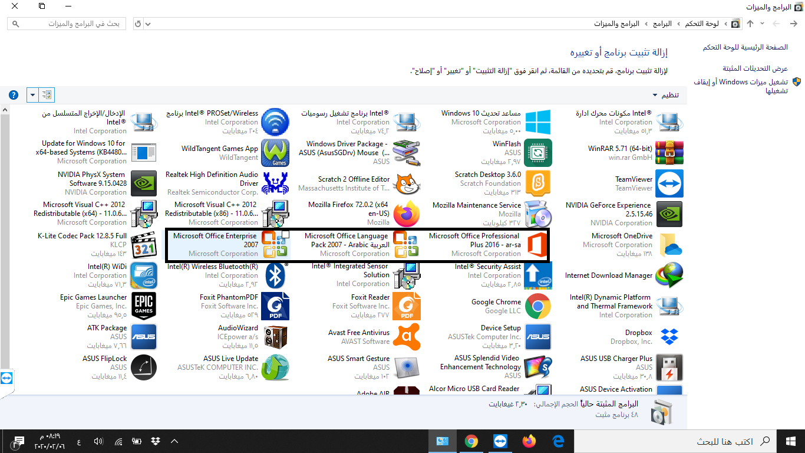Image resolution: width=805 pixels, height=453 pixels.
Task: Open the volume control in system tray
Action: tap(98, 441)
